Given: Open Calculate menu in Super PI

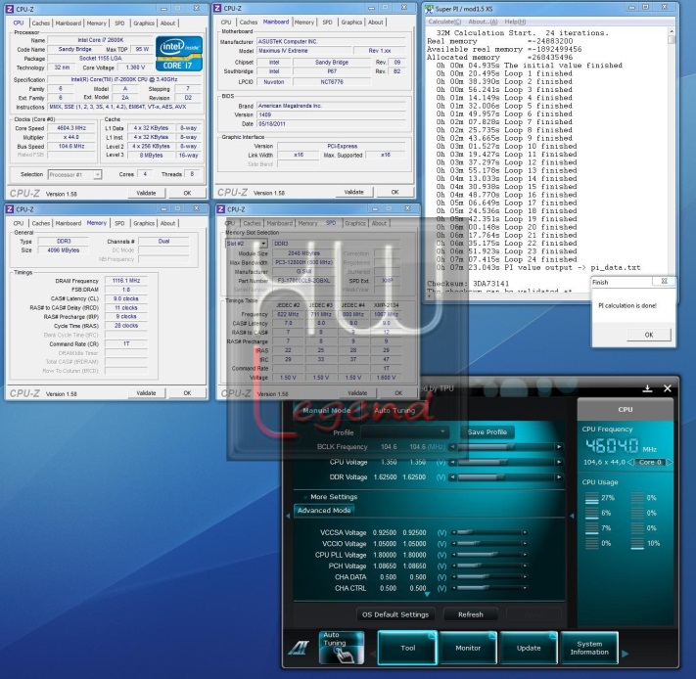Looking at the screenshot, I should (x=444, y=22).
